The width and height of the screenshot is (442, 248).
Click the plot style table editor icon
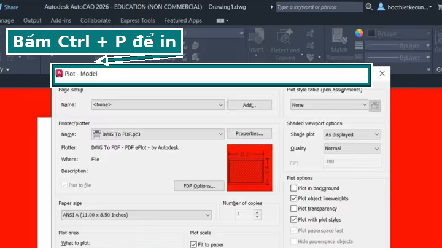pos(374,106)
